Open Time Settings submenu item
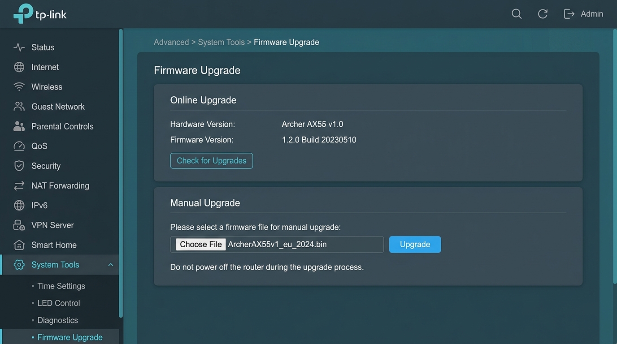 pos(61,286)
